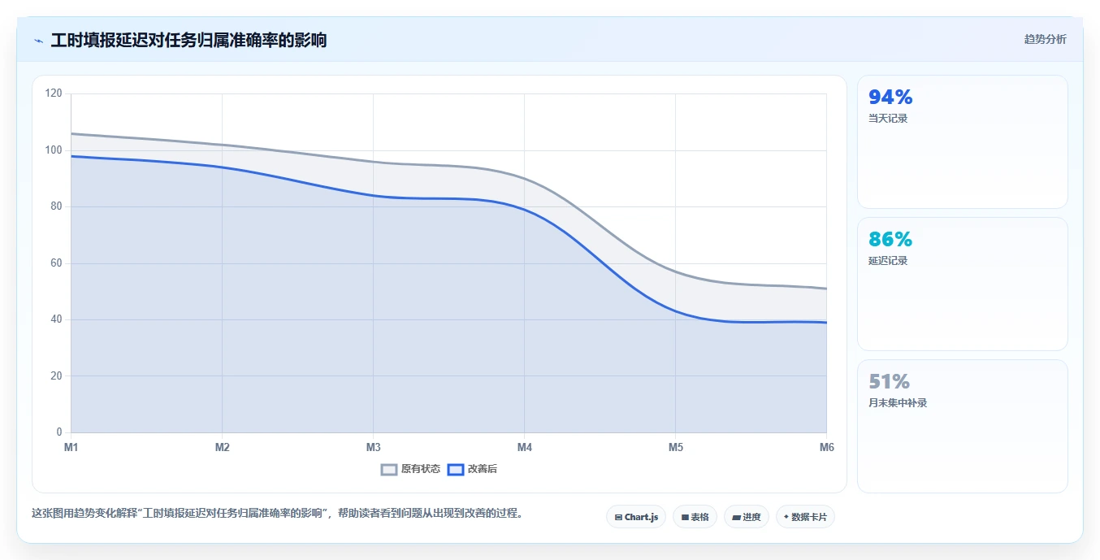The width and height of the screenshot is (1100, 560).
Task: Open the 51% 月末集中补录 card
Action: [963, 427]
